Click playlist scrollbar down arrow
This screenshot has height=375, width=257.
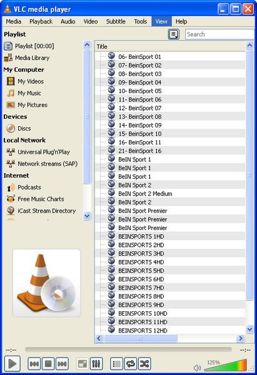coord(249,329)
